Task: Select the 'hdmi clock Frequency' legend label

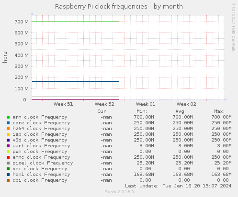Action: point(41,175)
